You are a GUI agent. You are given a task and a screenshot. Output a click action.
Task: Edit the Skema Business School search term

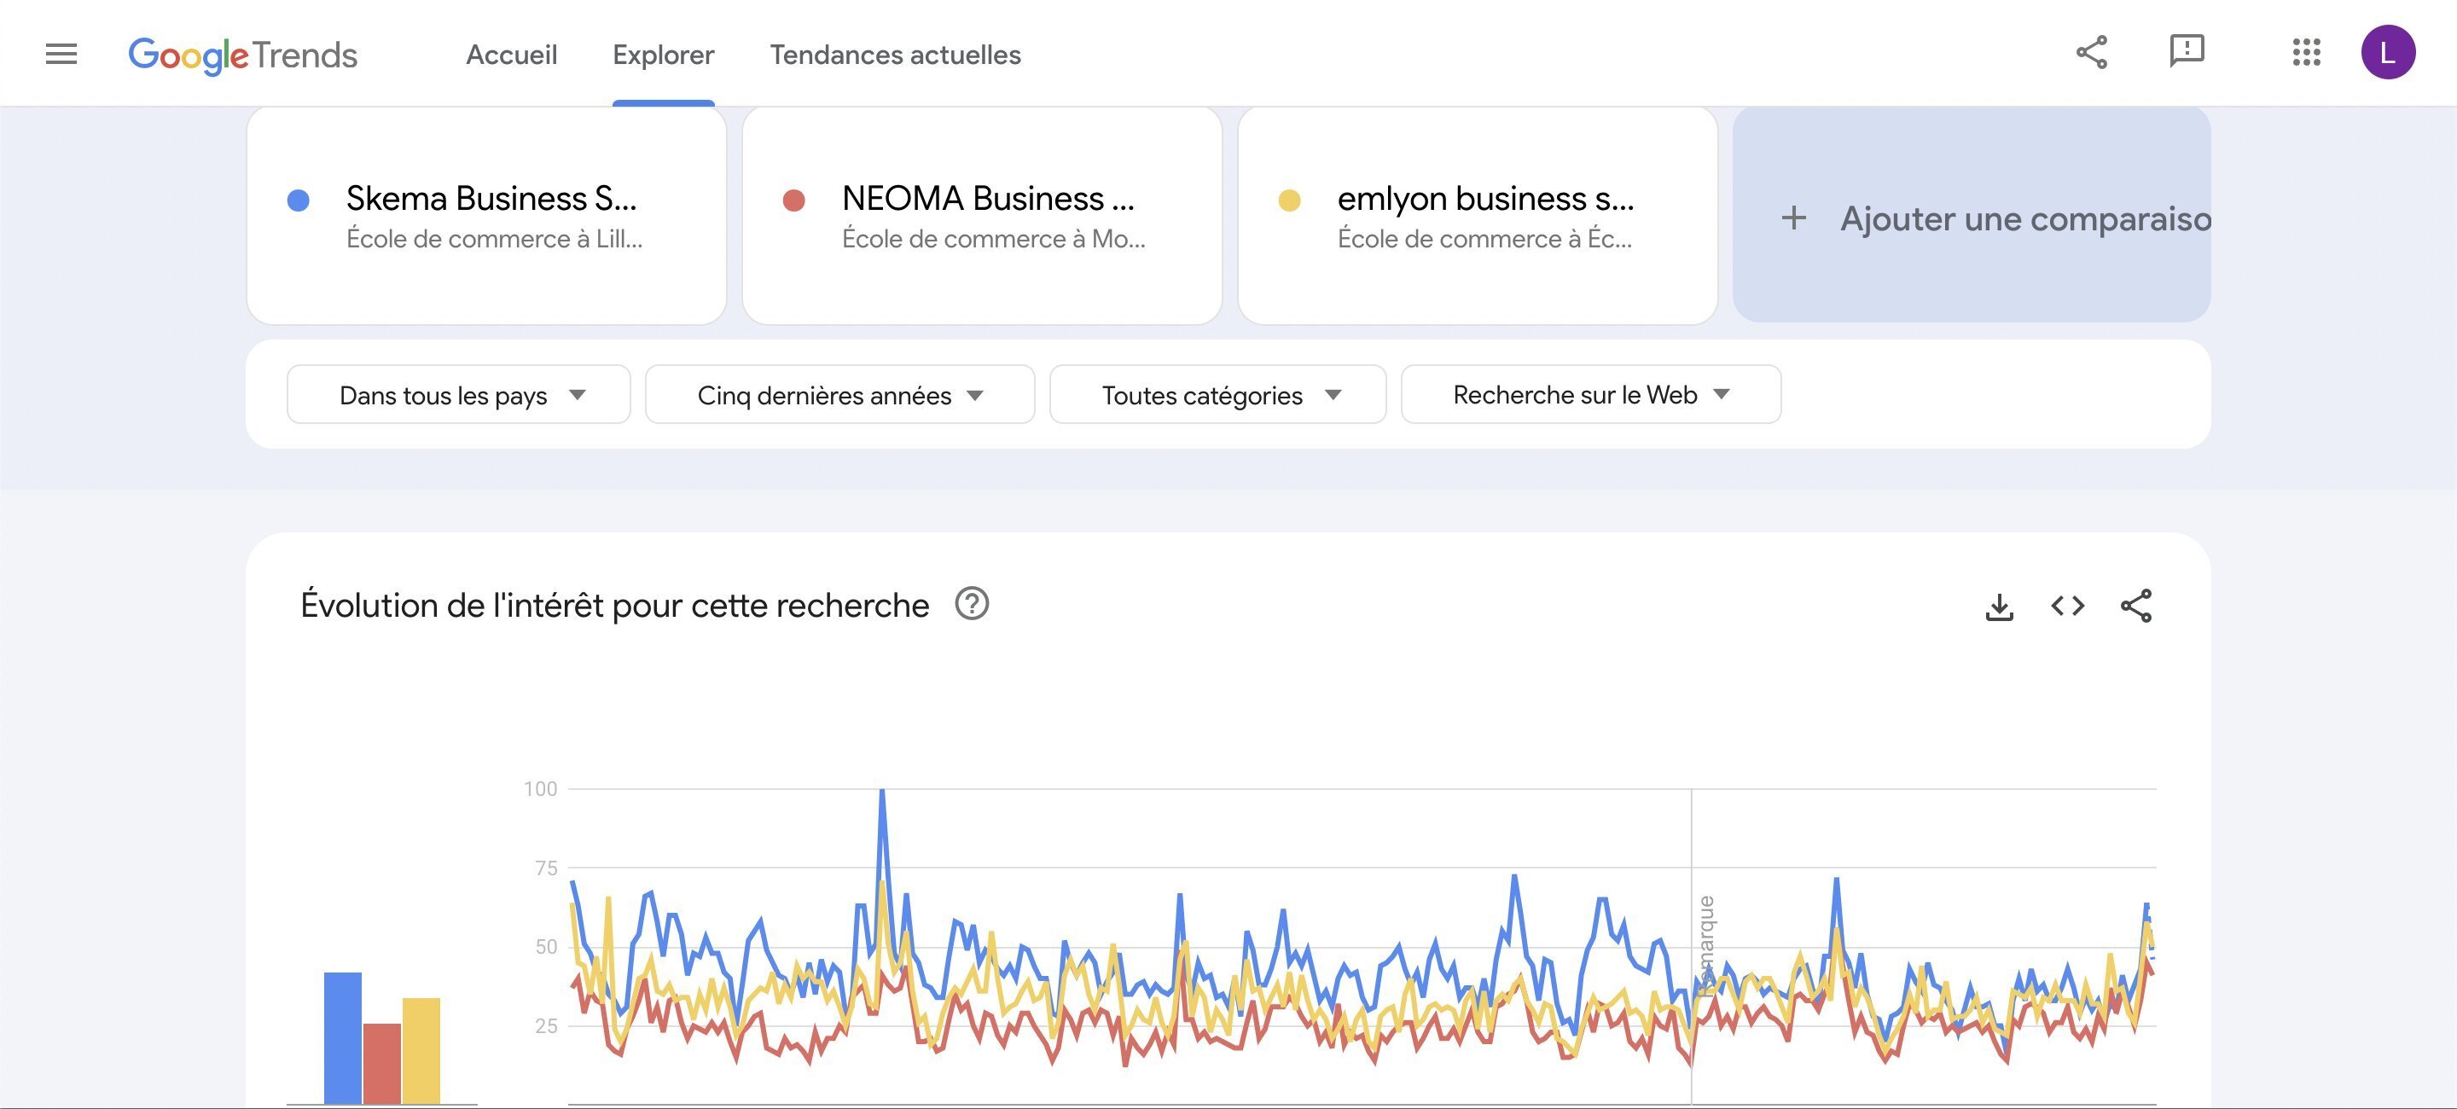(486, 216)
